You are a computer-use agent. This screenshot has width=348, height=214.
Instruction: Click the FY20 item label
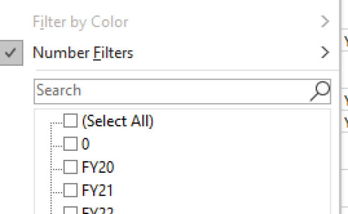coord(98,167)
